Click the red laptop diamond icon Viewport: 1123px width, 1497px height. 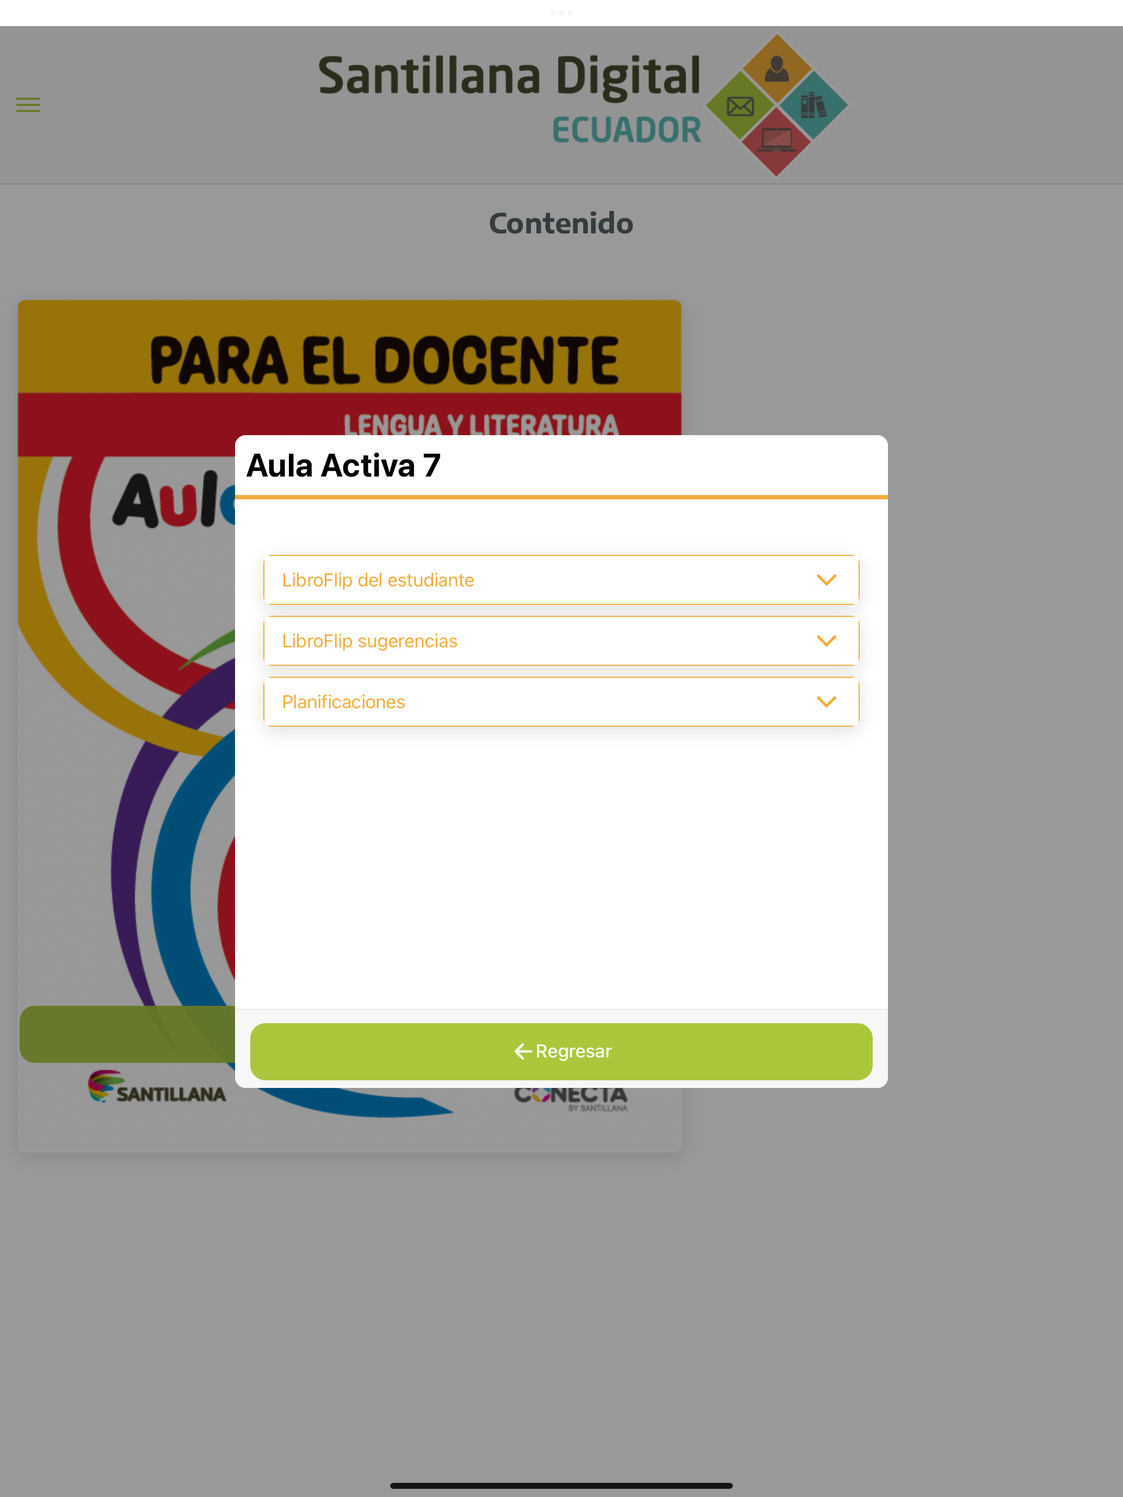point(776,142)
